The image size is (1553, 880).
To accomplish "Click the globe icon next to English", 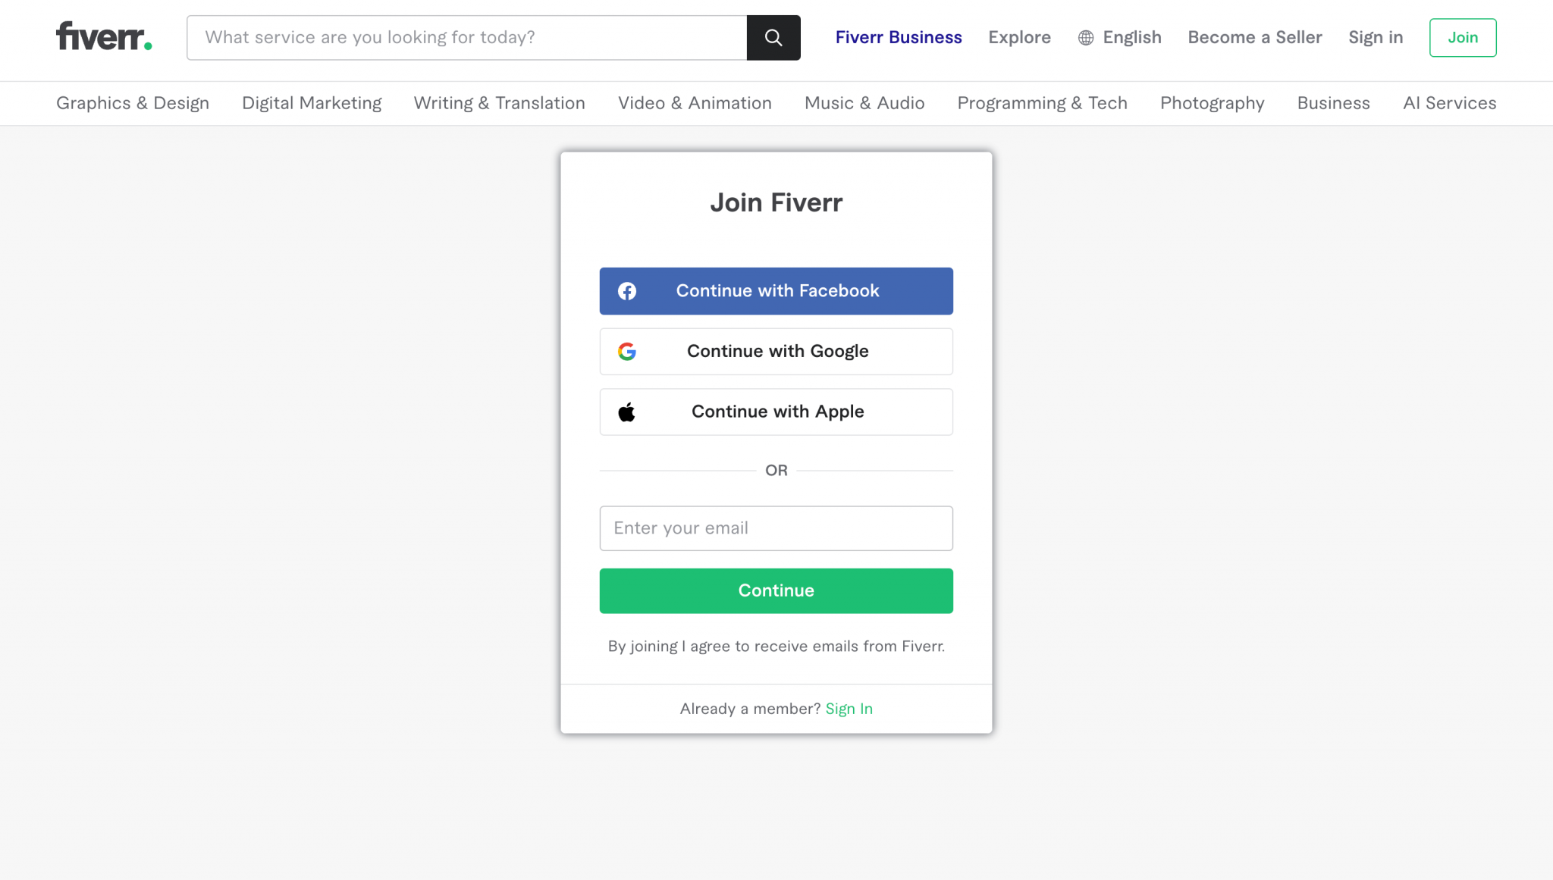I will [x=1084, y=37].
